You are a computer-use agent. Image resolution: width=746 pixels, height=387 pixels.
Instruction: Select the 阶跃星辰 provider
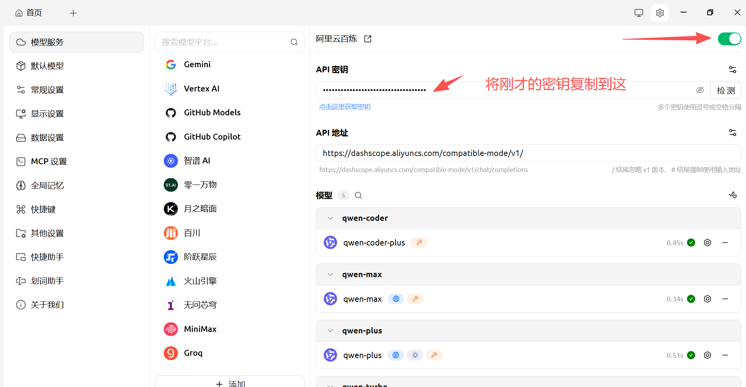pyautogui.click(x=230, y=257)
